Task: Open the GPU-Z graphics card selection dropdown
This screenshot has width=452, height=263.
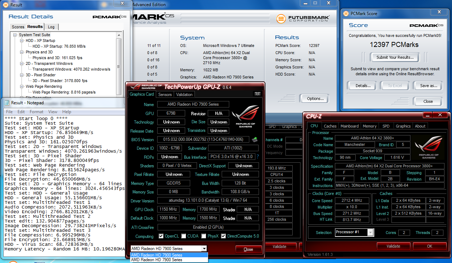Action: (x=204, y=249)
